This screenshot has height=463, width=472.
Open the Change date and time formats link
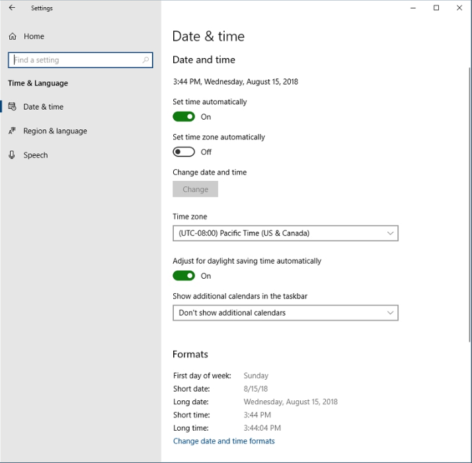click(x=223, y=441)
